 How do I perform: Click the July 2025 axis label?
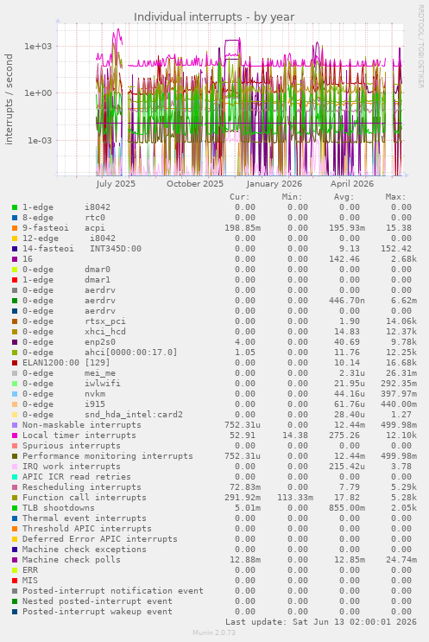pyautogui.click(x=116, y=184)
